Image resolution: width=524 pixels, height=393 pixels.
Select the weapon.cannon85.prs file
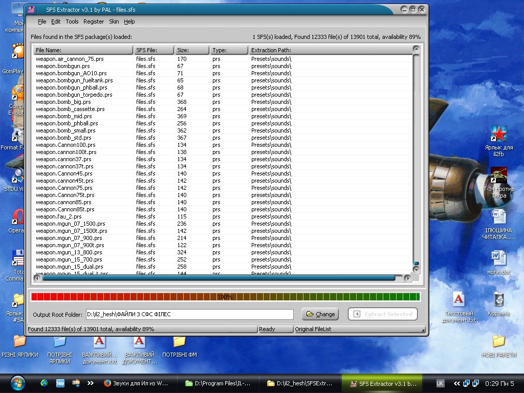coord(63,202)
